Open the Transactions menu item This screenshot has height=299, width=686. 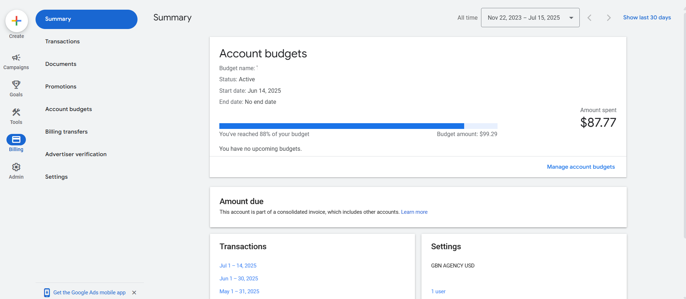[x=62, y=42]
